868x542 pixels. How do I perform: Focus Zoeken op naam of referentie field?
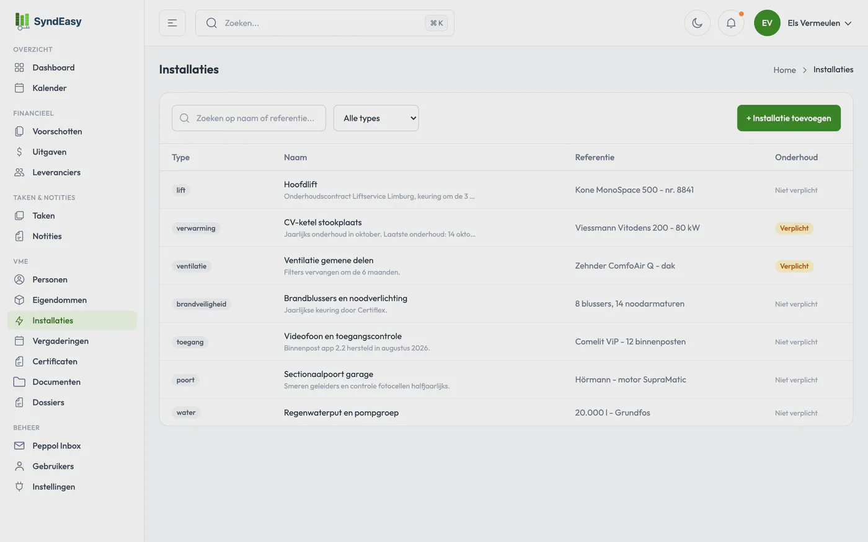coord(249,118)
